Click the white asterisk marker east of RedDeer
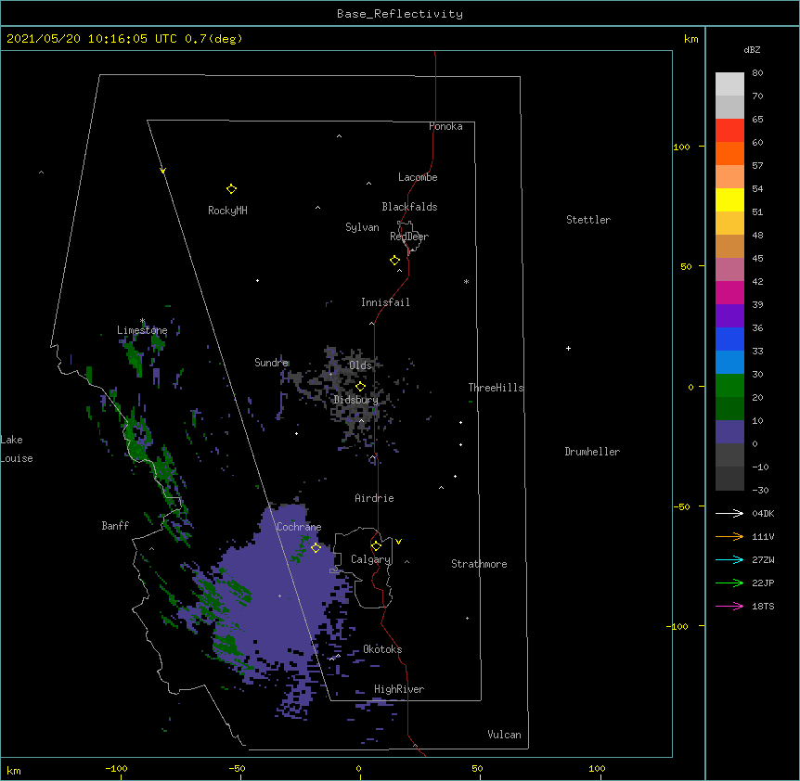The width and height of the screenshot is (800, 781). pyautogui.click(x=466, y=281)
